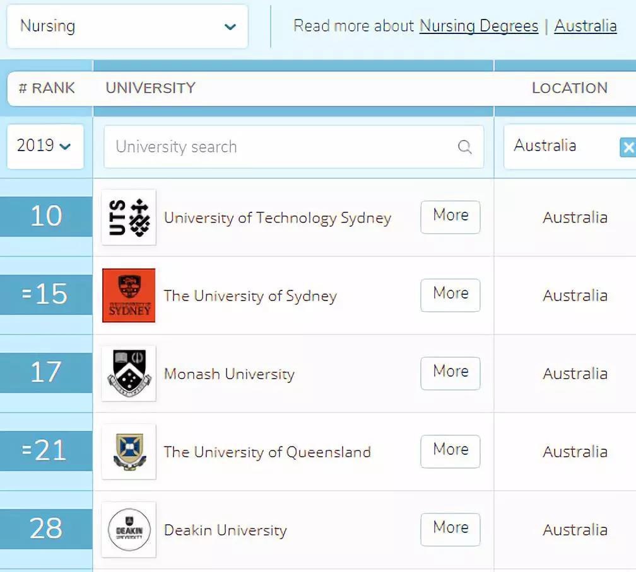The width and height of the screenshot is (636, 572).
Task: Click the University of Queensland crest logo
Action: [x=129, y=452]
